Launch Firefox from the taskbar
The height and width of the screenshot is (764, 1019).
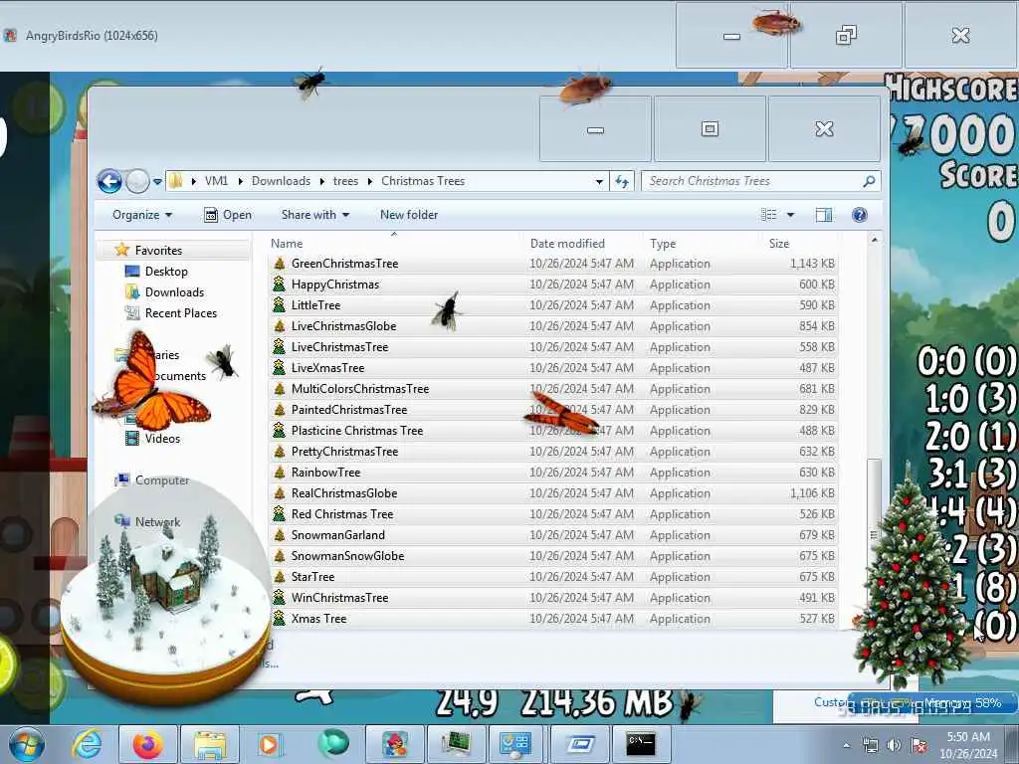click(147, 744)
